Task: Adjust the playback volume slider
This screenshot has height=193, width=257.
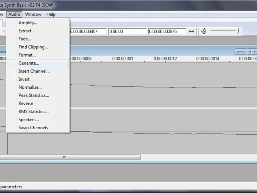Action: [225, 31]
